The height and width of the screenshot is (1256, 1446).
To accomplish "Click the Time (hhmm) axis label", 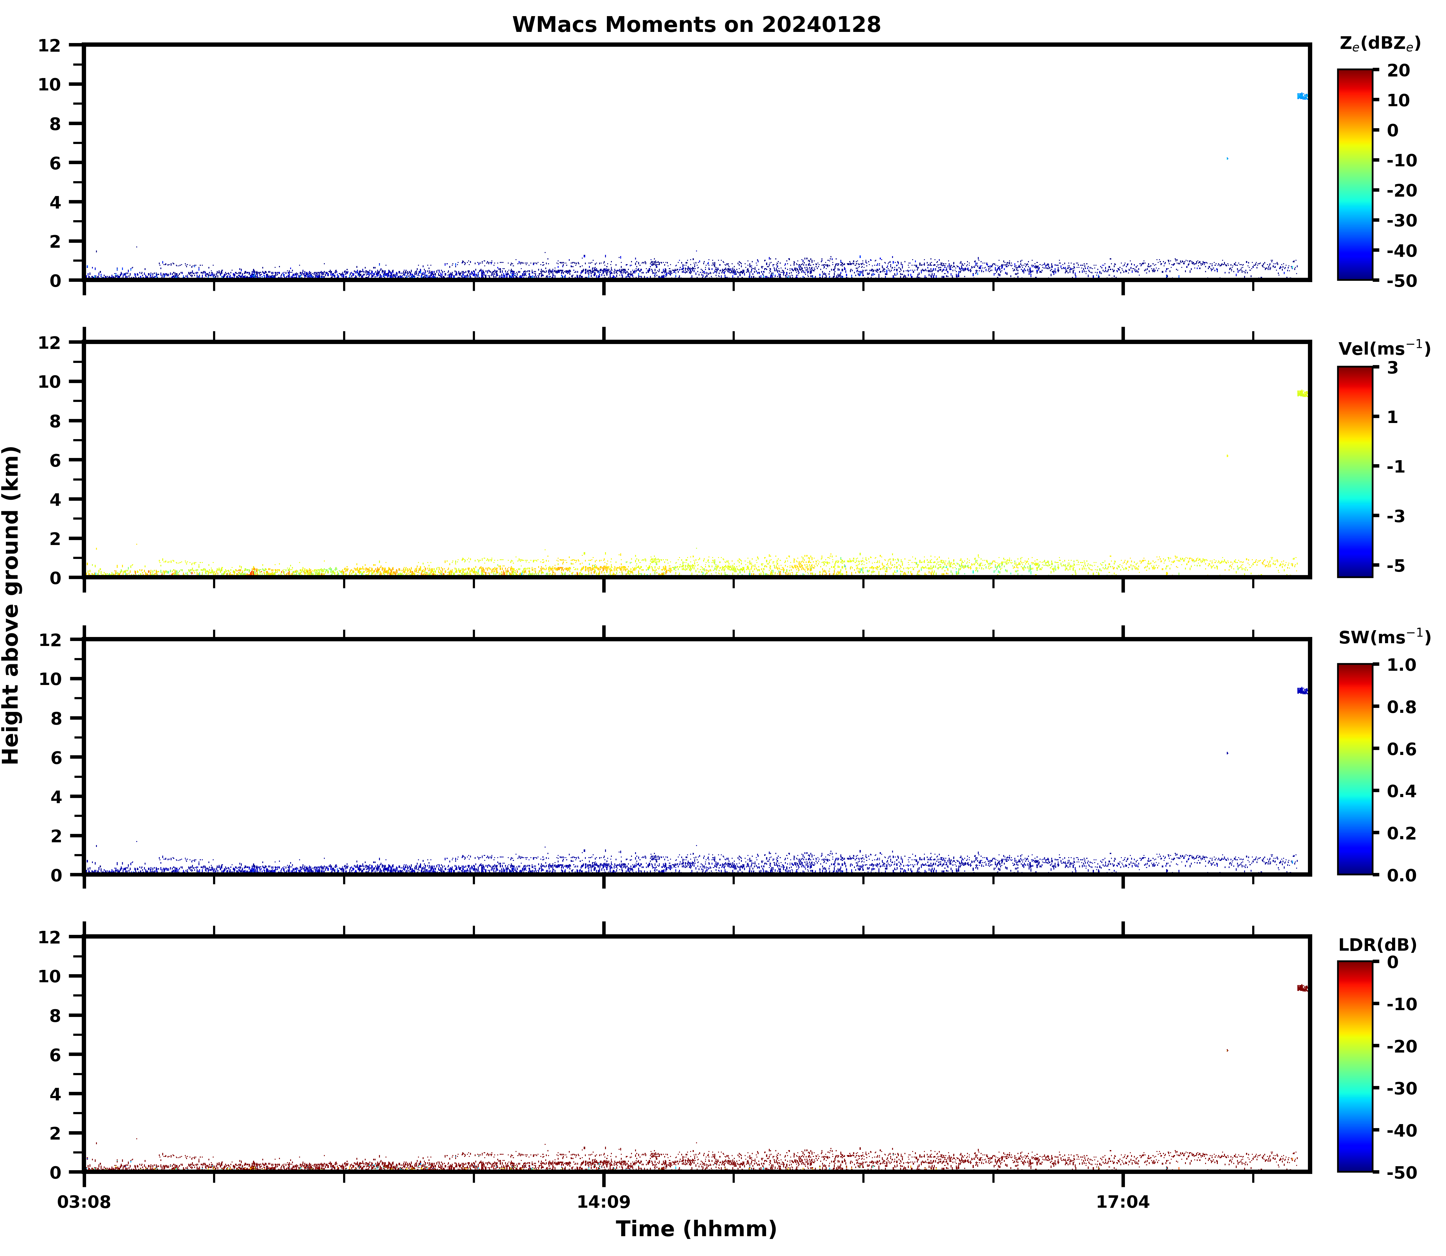I will pyautogui.click(x=696, y=1229).
